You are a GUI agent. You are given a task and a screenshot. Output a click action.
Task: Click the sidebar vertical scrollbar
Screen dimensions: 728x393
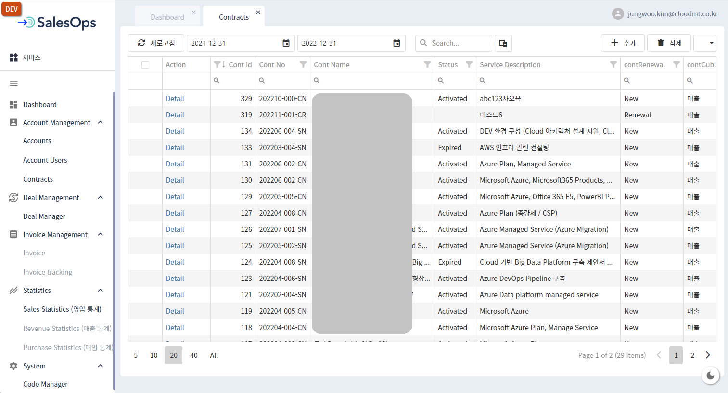114,241
